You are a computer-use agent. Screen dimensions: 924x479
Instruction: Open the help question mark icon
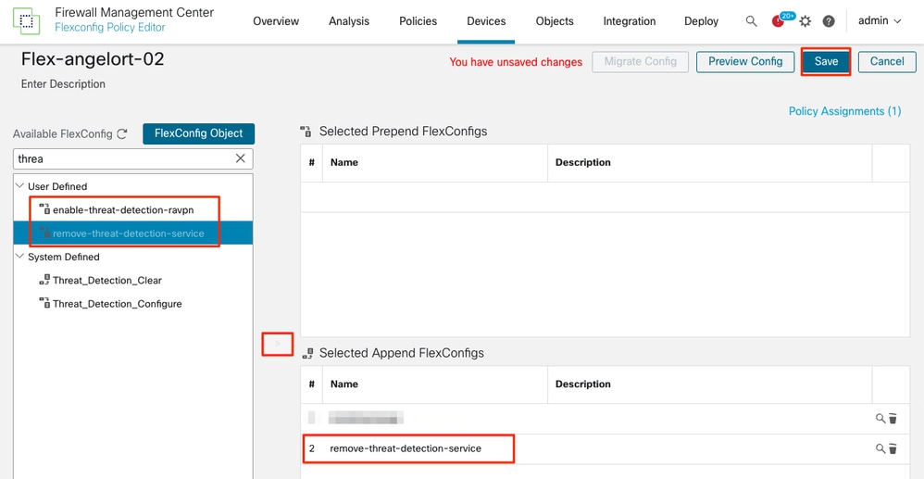pyautogui.click(x=829, y=21)
